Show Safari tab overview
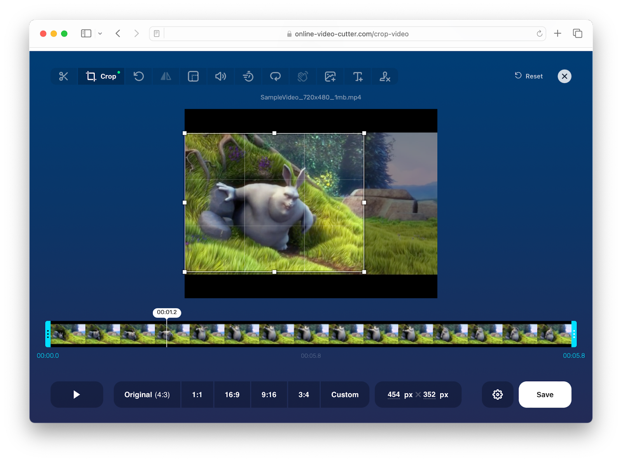The height and width of the screenshot is (462, 622). click(578, 33)
